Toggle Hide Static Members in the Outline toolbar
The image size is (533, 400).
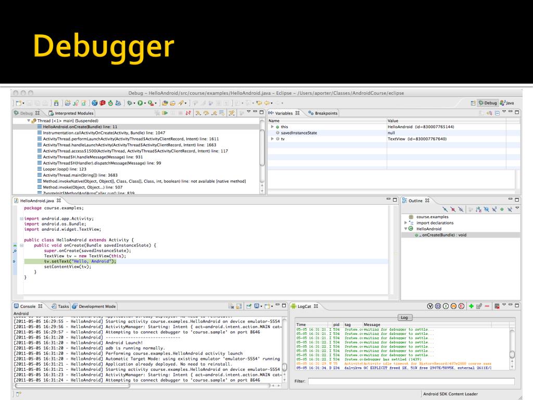[x=494, y=209]
